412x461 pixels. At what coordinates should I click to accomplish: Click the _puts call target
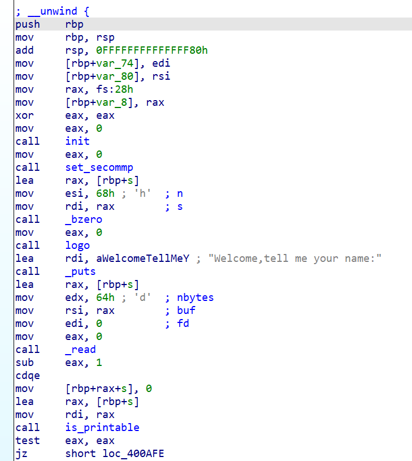80,272
